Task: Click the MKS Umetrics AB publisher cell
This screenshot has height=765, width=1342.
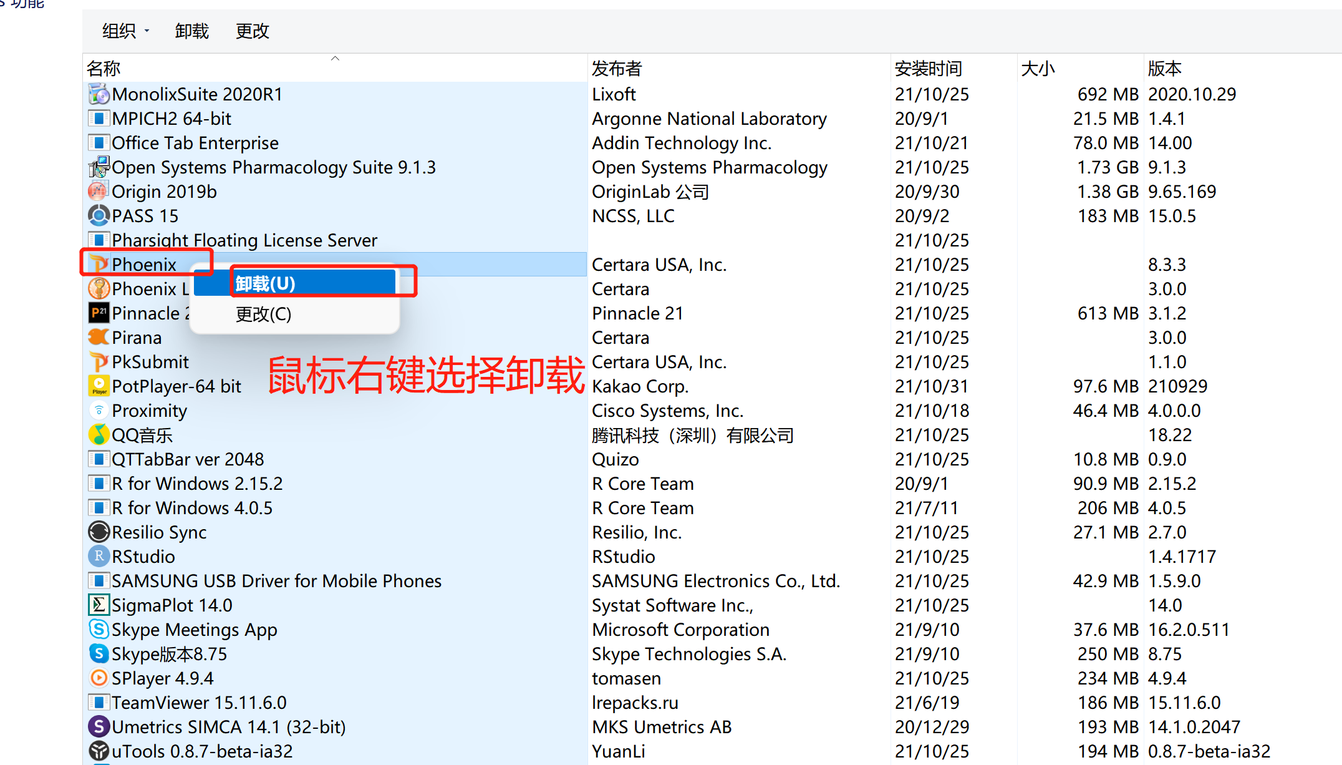Action: [662, 727]
